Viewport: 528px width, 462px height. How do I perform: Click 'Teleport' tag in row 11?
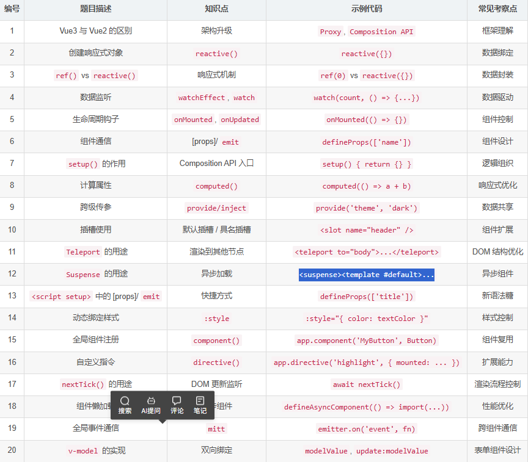pos(83,252)
